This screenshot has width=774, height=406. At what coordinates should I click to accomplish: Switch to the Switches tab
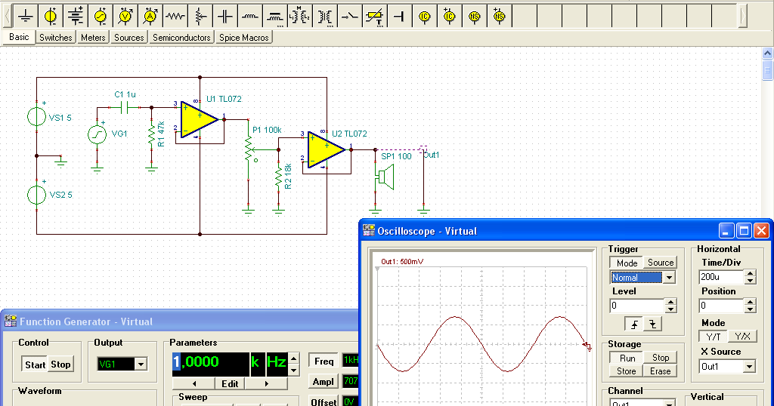55,38
